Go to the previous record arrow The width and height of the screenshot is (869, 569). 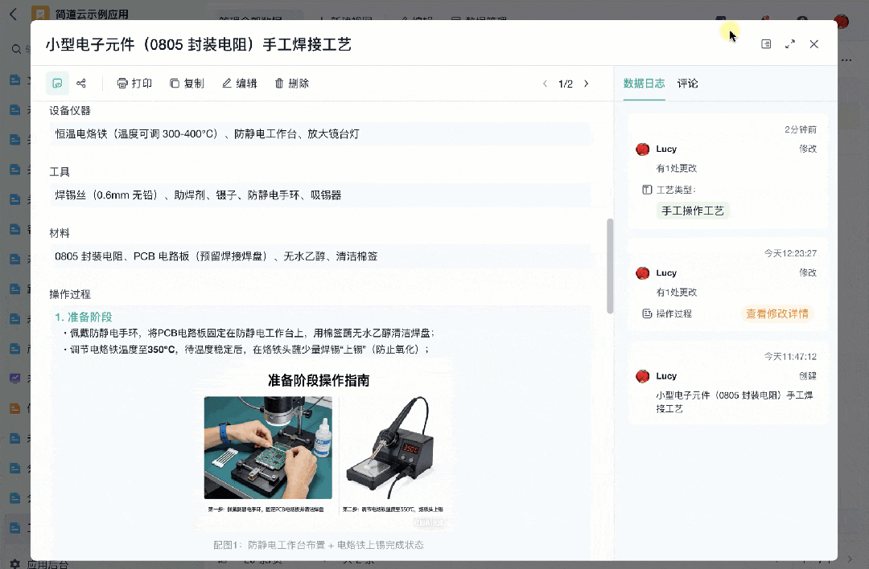546,84
